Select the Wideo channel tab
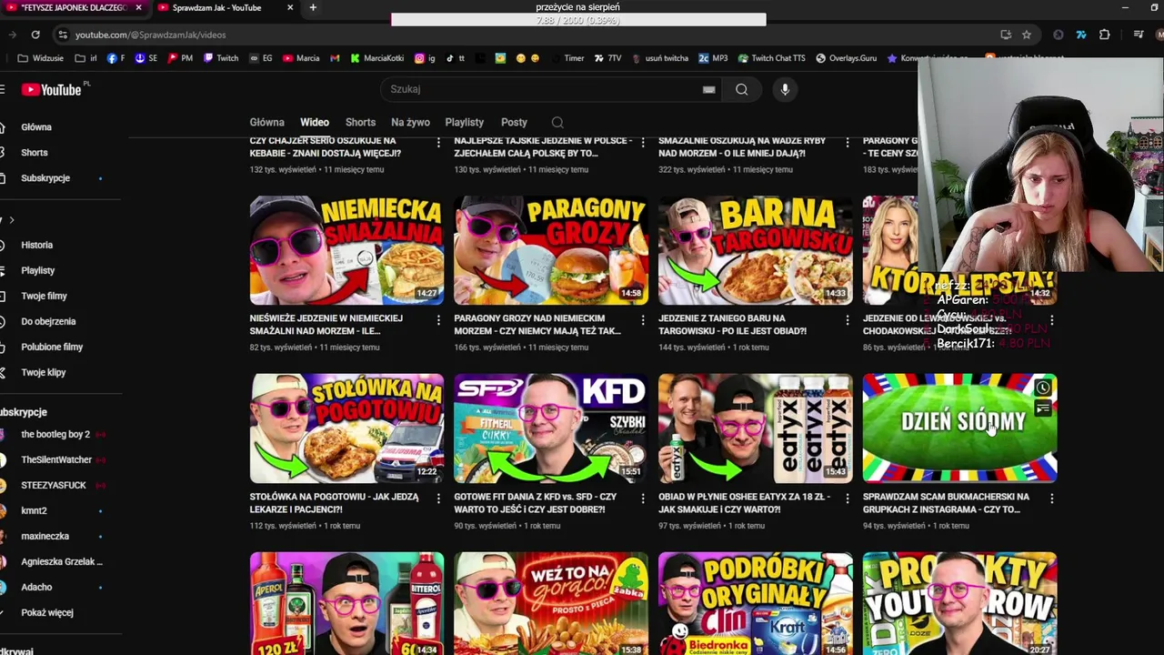The height and width of the screenshot is (655, 1164). click(x=315, y=122)
